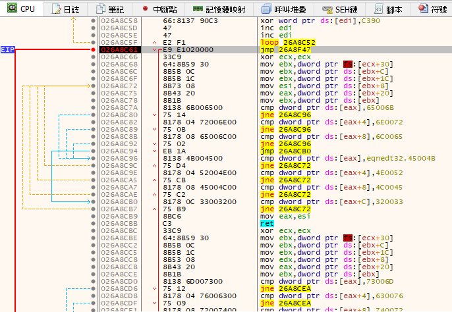The image size is (452, 312).
Task: Select address 026A8C7A
Action: 119,107
